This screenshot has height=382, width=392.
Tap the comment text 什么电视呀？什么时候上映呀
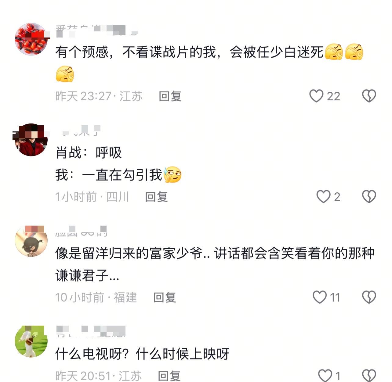(x=142, y=354)
